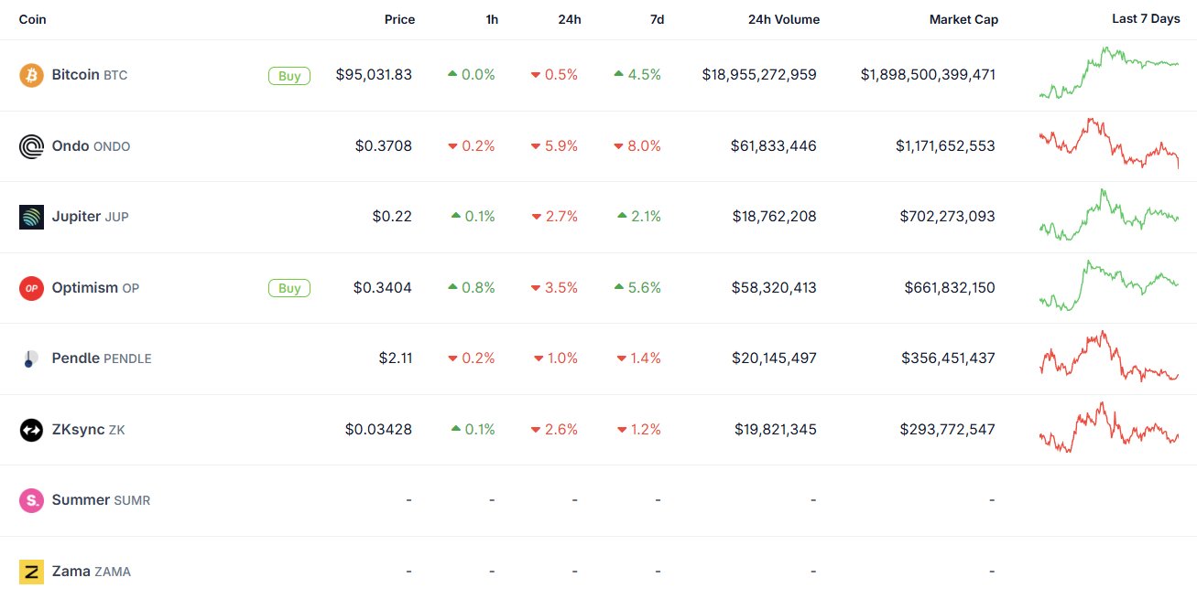This screenshot has height=599, width=1197.
Task: Click the Bitcoin coin logo icon
Action: (31, 75)
